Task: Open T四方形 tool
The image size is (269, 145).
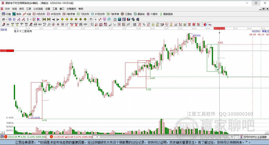Action: point(83,14)
